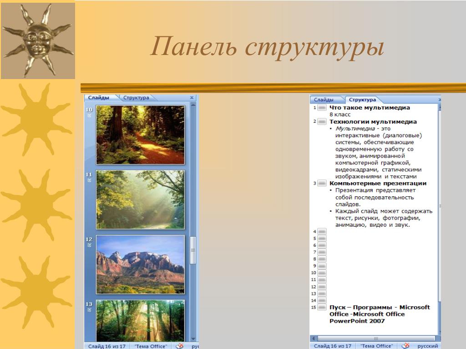Select slide 12 red mountains thumbnail

140,264
